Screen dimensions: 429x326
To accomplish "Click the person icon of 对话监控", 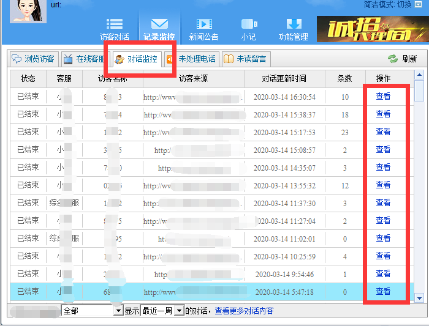I will click(120, 59).
